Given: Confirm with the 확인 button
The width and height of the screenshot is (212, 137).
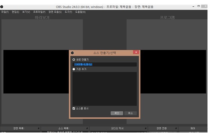Looking at the screenshot, I should 117,113.
